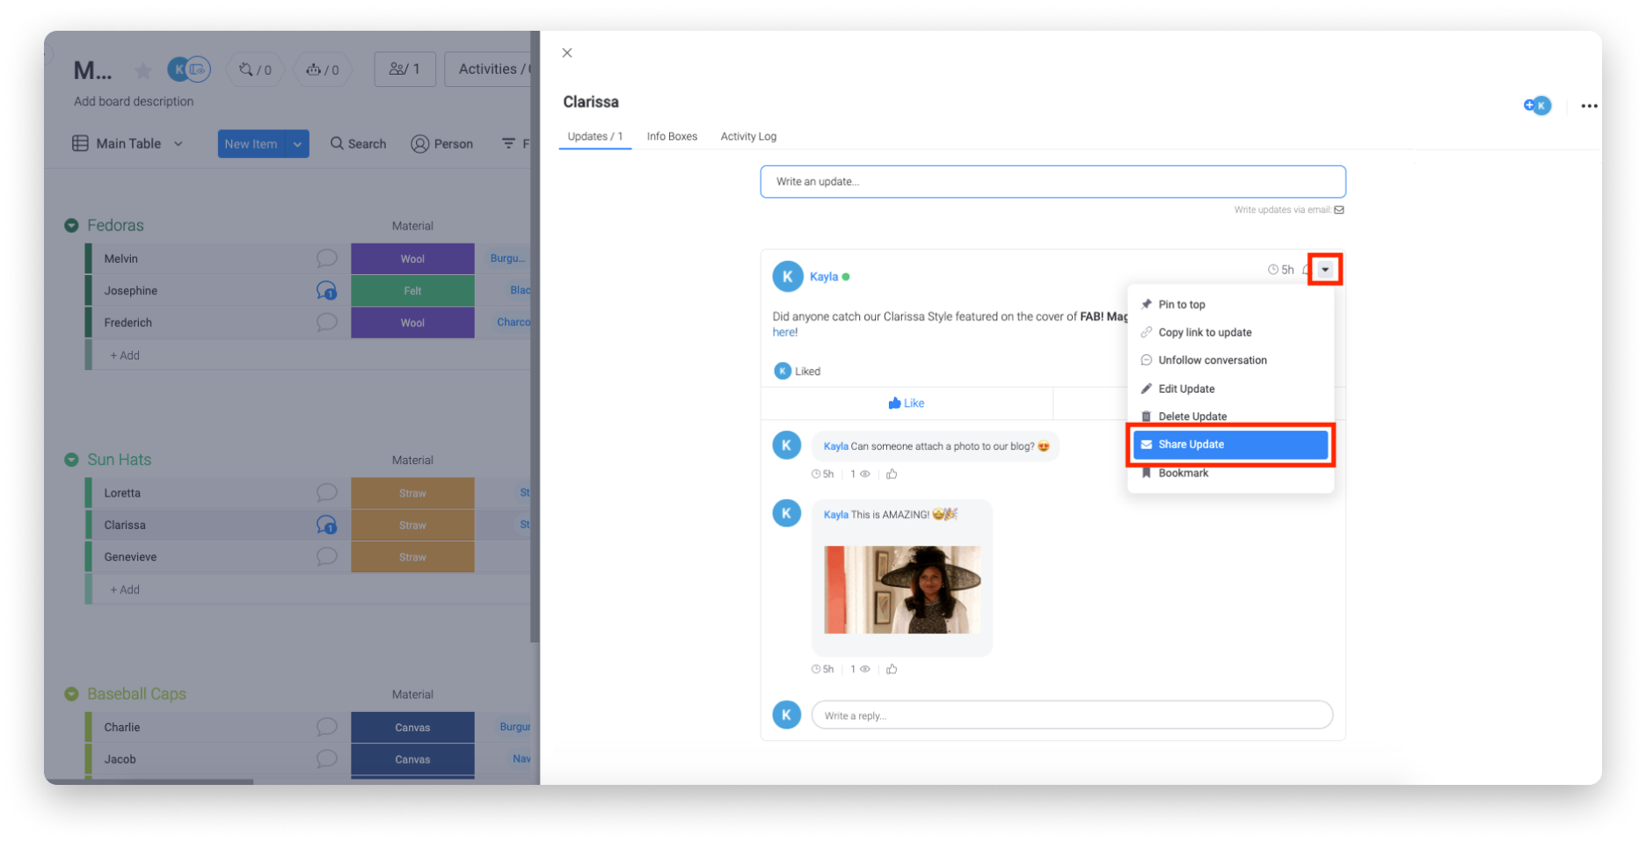Select Unfollow conversation
The width and height of the screenshot is (1646, 842).
click(1230, 360)
